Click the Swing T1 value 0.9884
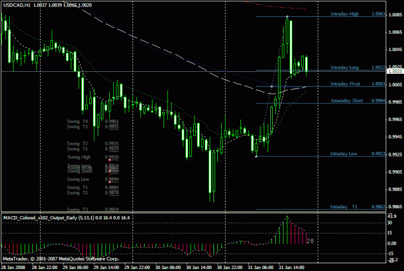The height and width of the screenshot is (271, 404). coord(112,188)
